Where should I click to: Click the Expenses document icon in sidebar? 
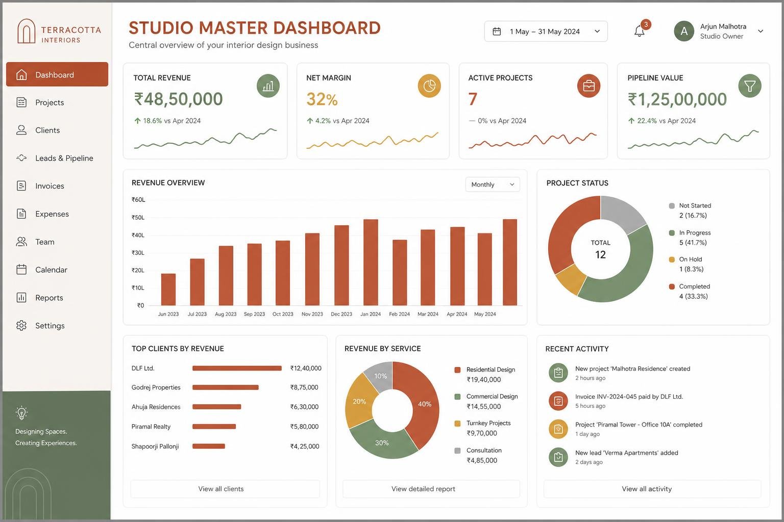21,214
